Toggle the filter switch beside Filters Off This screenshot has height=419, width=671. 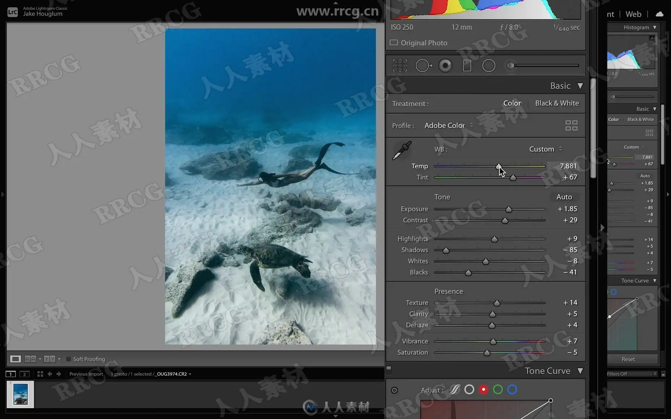663,374
